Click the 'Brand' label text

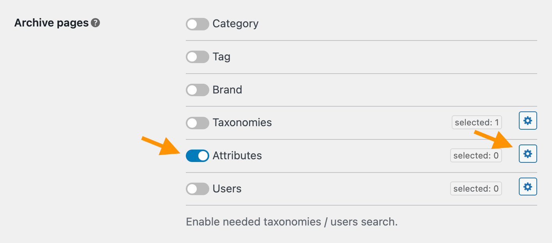pyautogui.click(x=227, y=90)
